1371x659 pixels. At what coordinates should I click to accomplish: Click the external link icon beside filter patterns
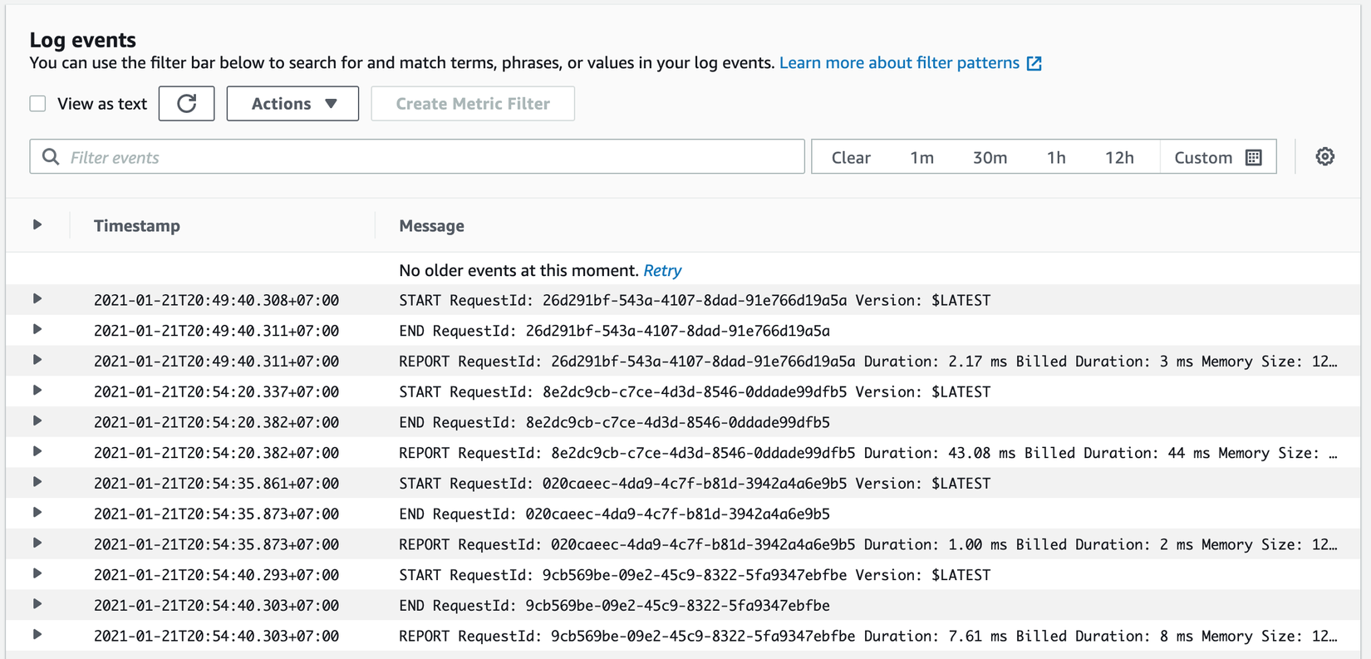pyautogui.click(x=1034, y=64)
